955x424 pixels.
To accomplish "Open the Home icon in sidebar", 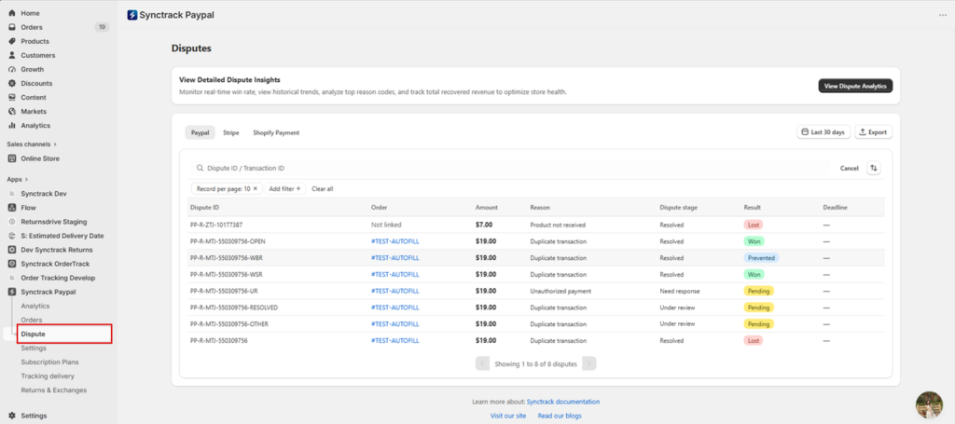I will pyautogui.click(x=12, y=13).
